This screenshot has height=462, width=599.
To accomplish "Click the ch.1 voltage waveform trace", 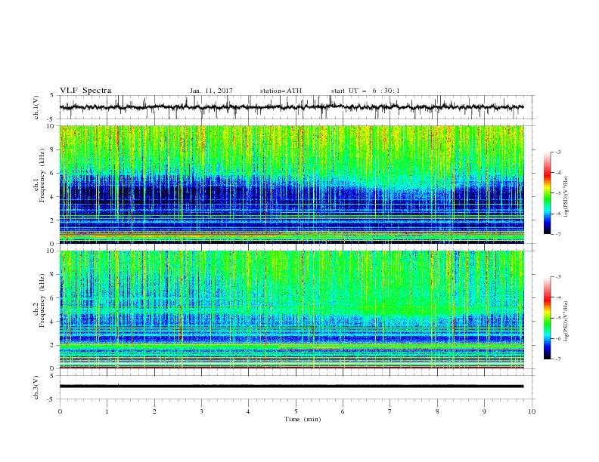I will [x=291, y=107].
